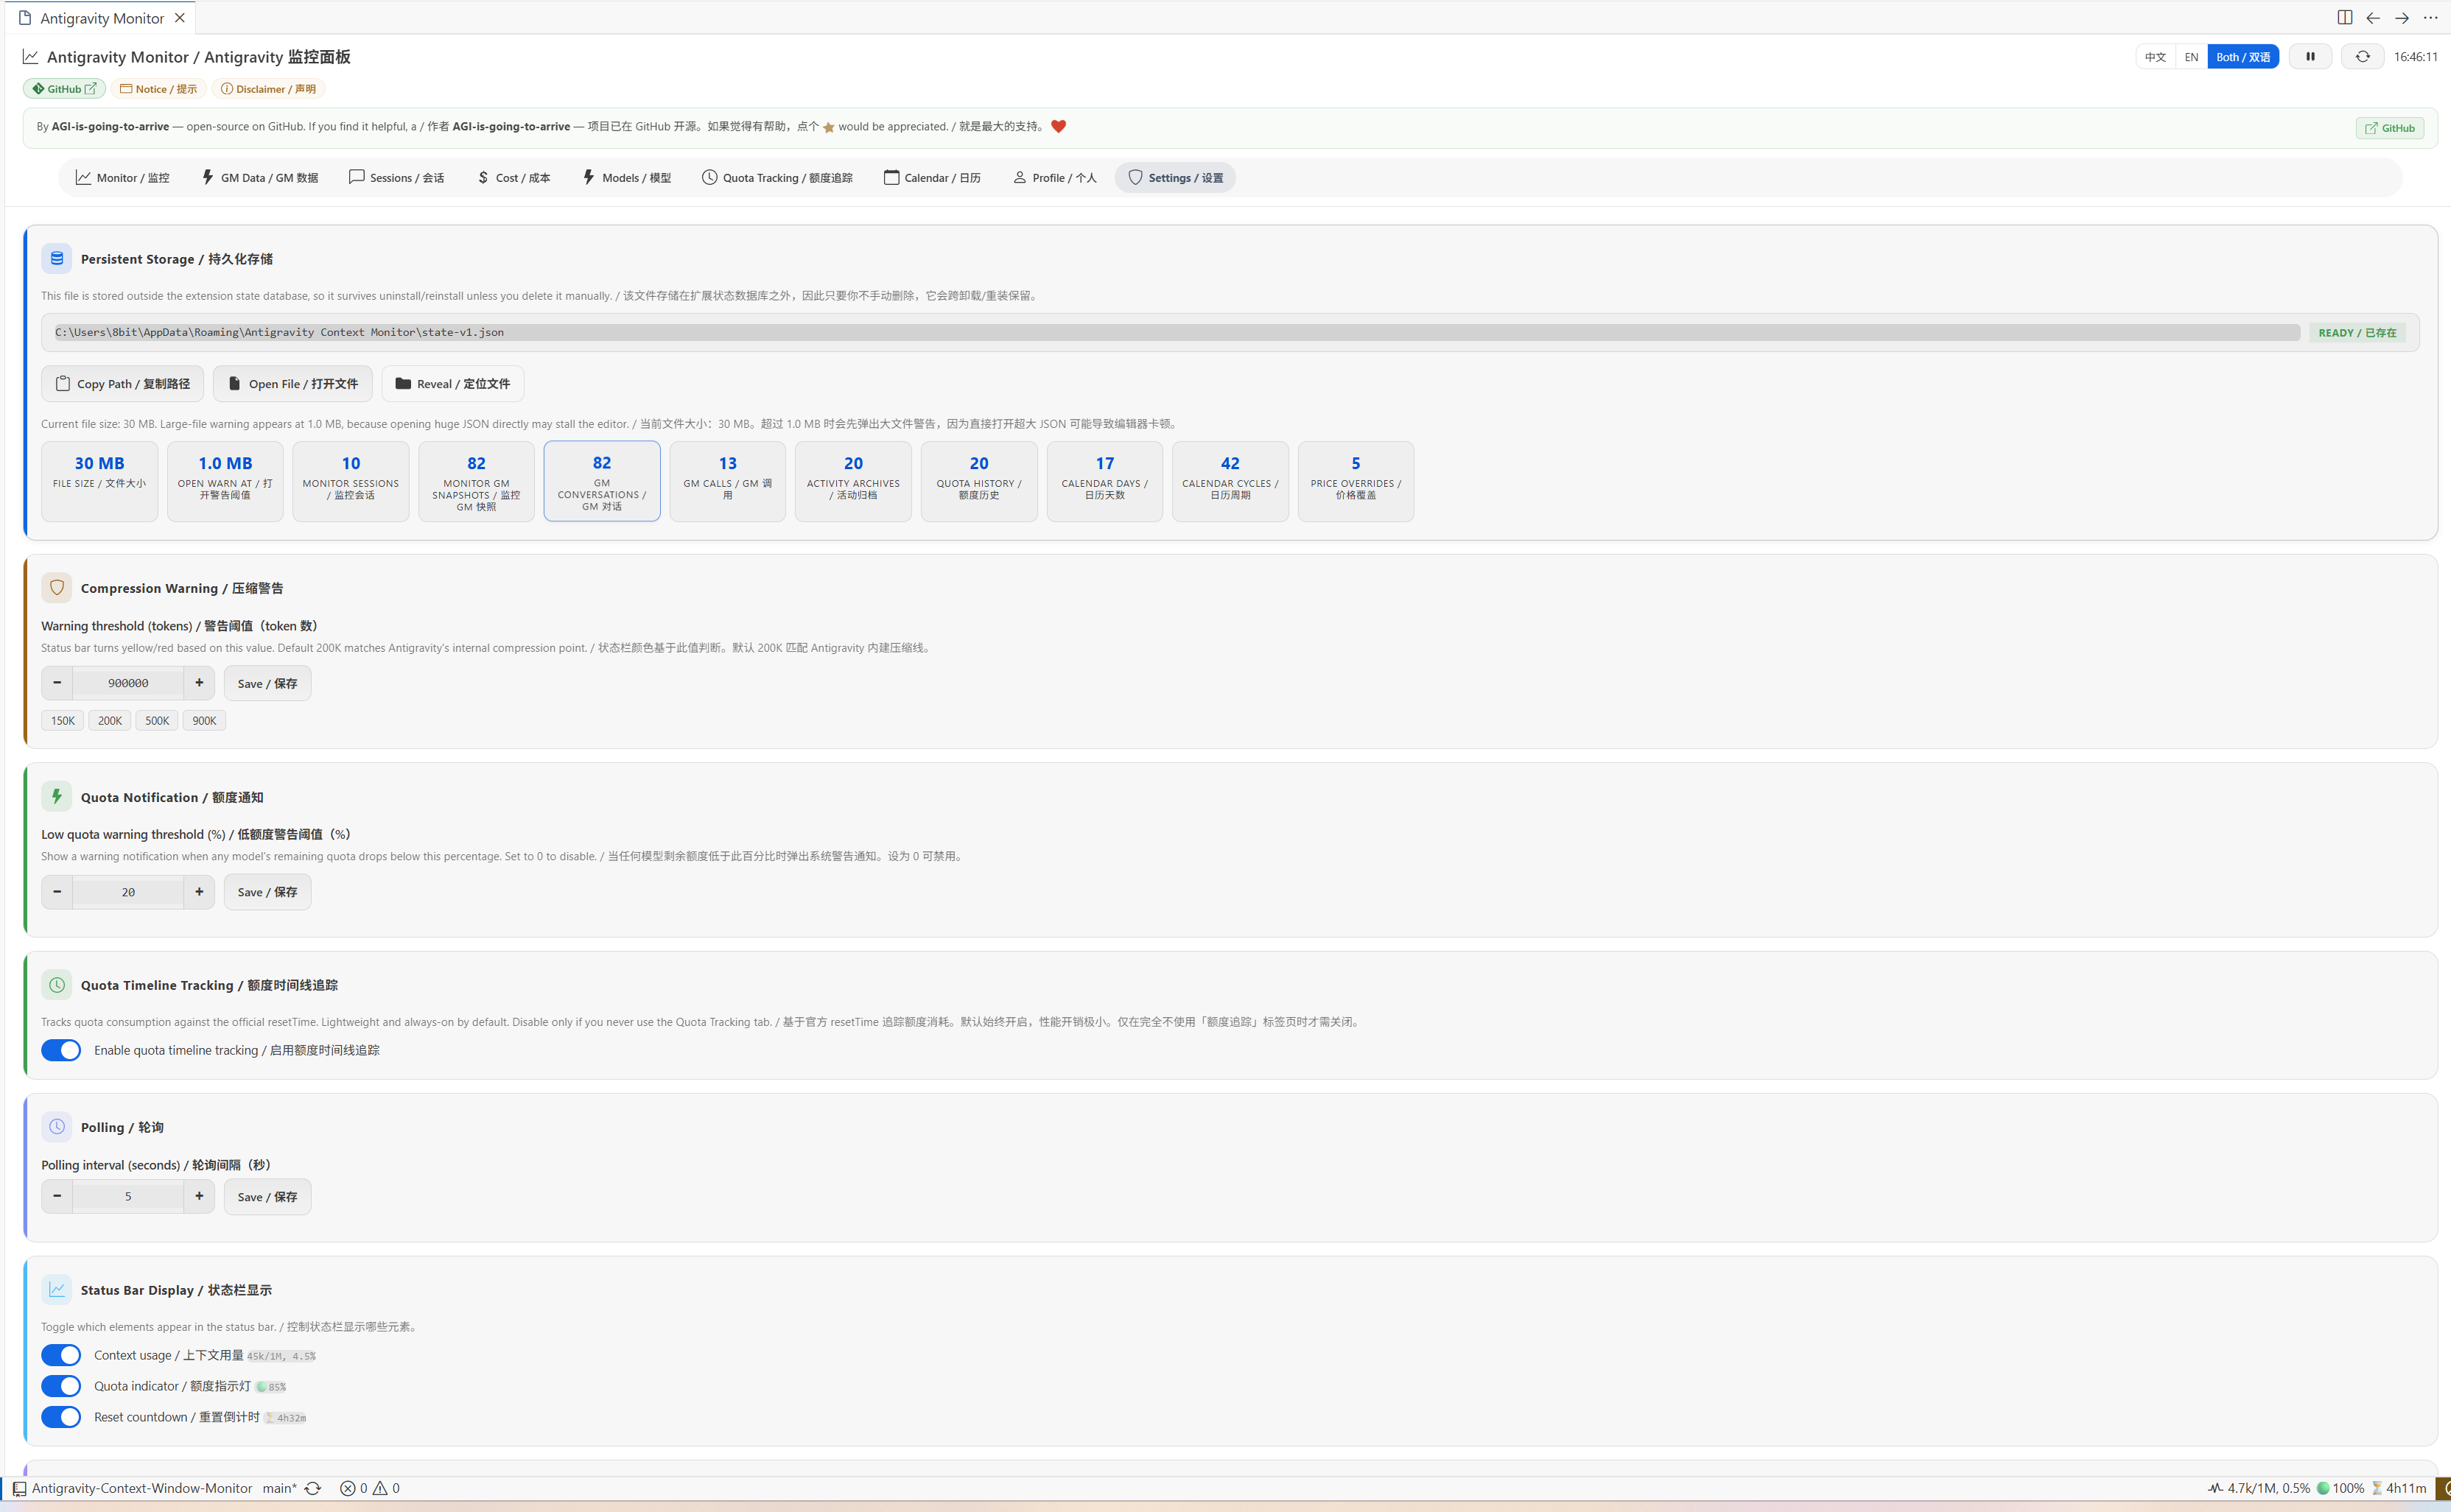Decrease low quota threshold with minus
2451x1512 pixels.
point(57,892)
